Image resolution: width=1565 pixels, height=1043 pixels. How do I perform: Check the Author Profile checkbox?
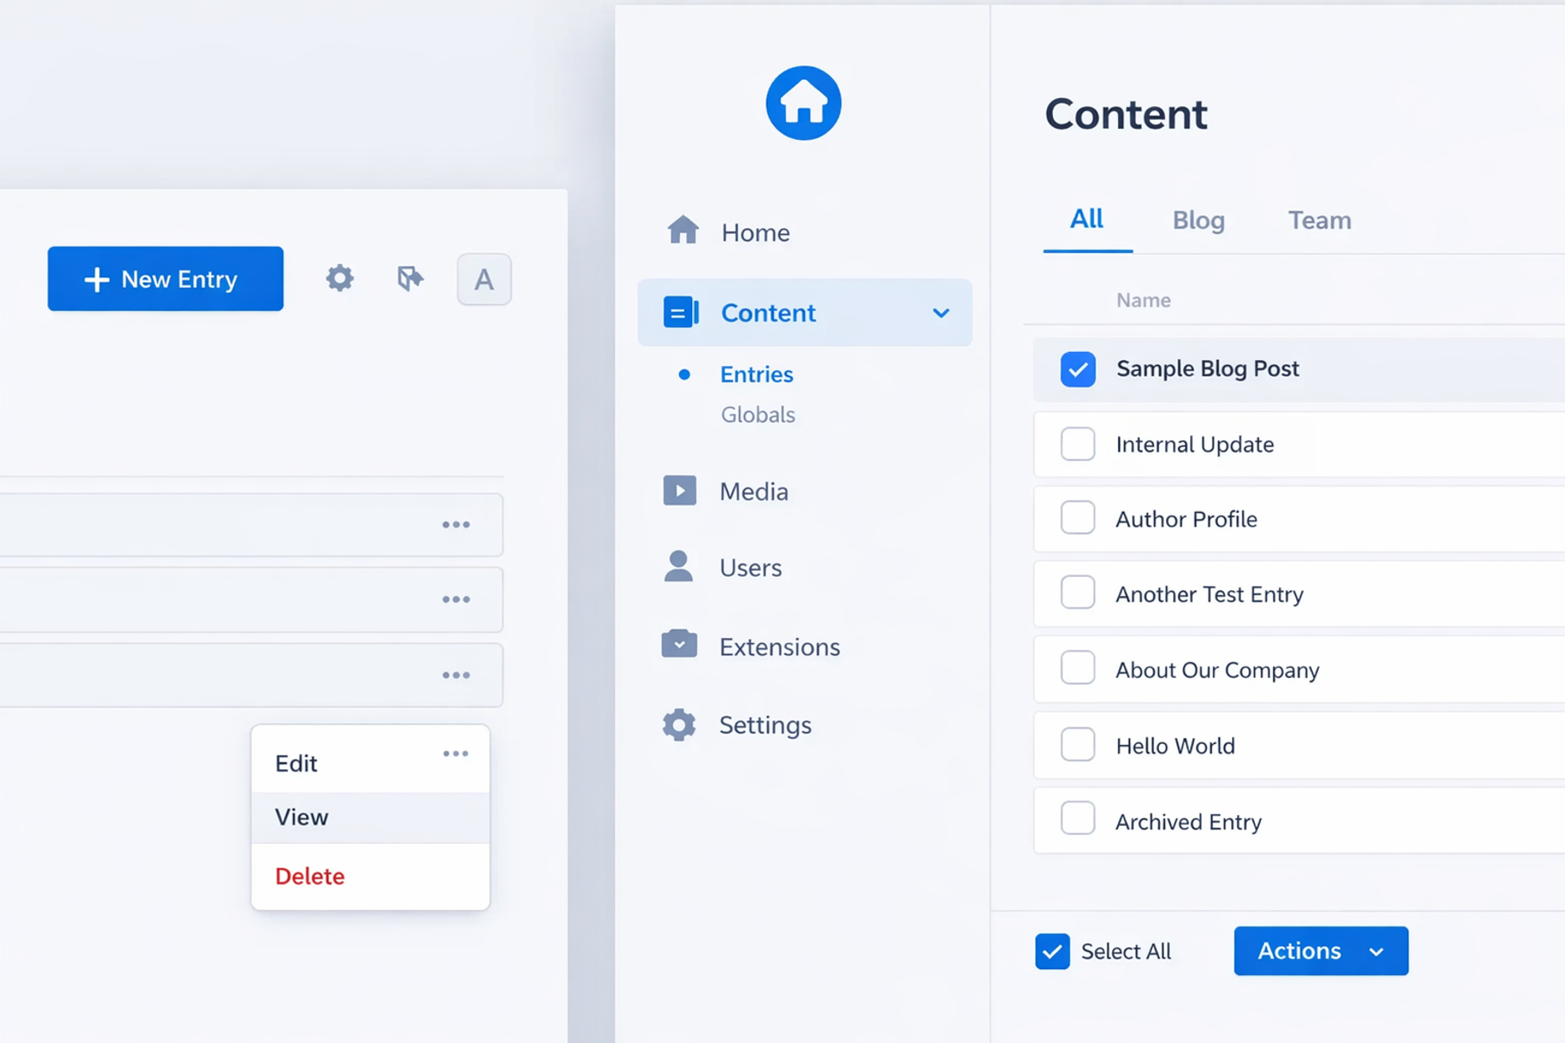(1078, 518)
